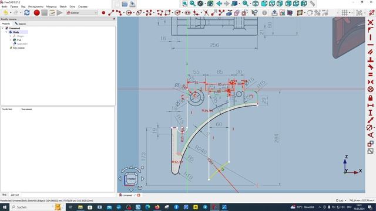The height and width of the screenshot is (211, 376).
Task: Apply the block constraint
Action: [371, 90]
